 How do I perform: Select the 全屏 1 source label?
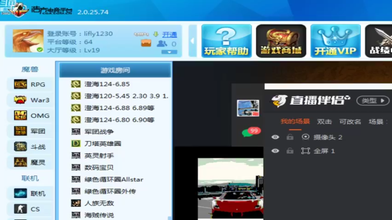[324, 151]
